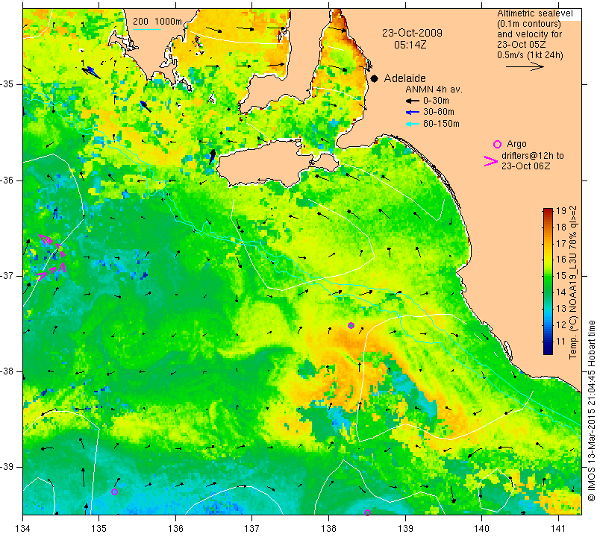Click the 15 degree label on color scale

[561, 276]
